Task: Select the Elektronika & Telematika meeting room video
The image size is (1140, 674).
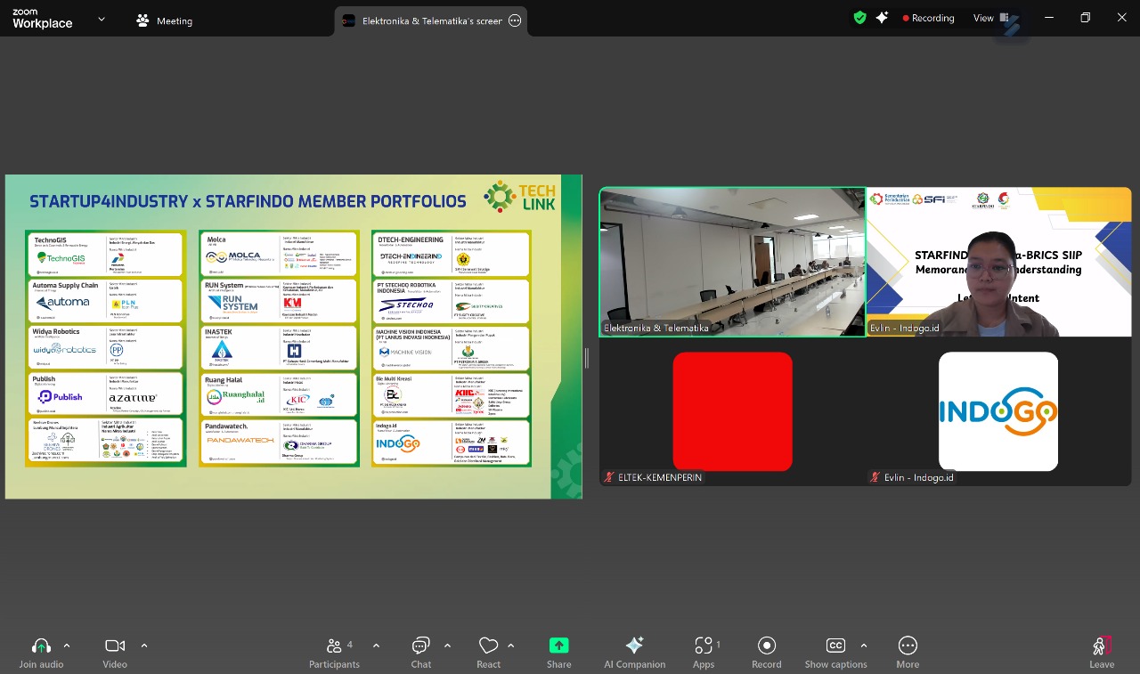Action: coord(732,262)
